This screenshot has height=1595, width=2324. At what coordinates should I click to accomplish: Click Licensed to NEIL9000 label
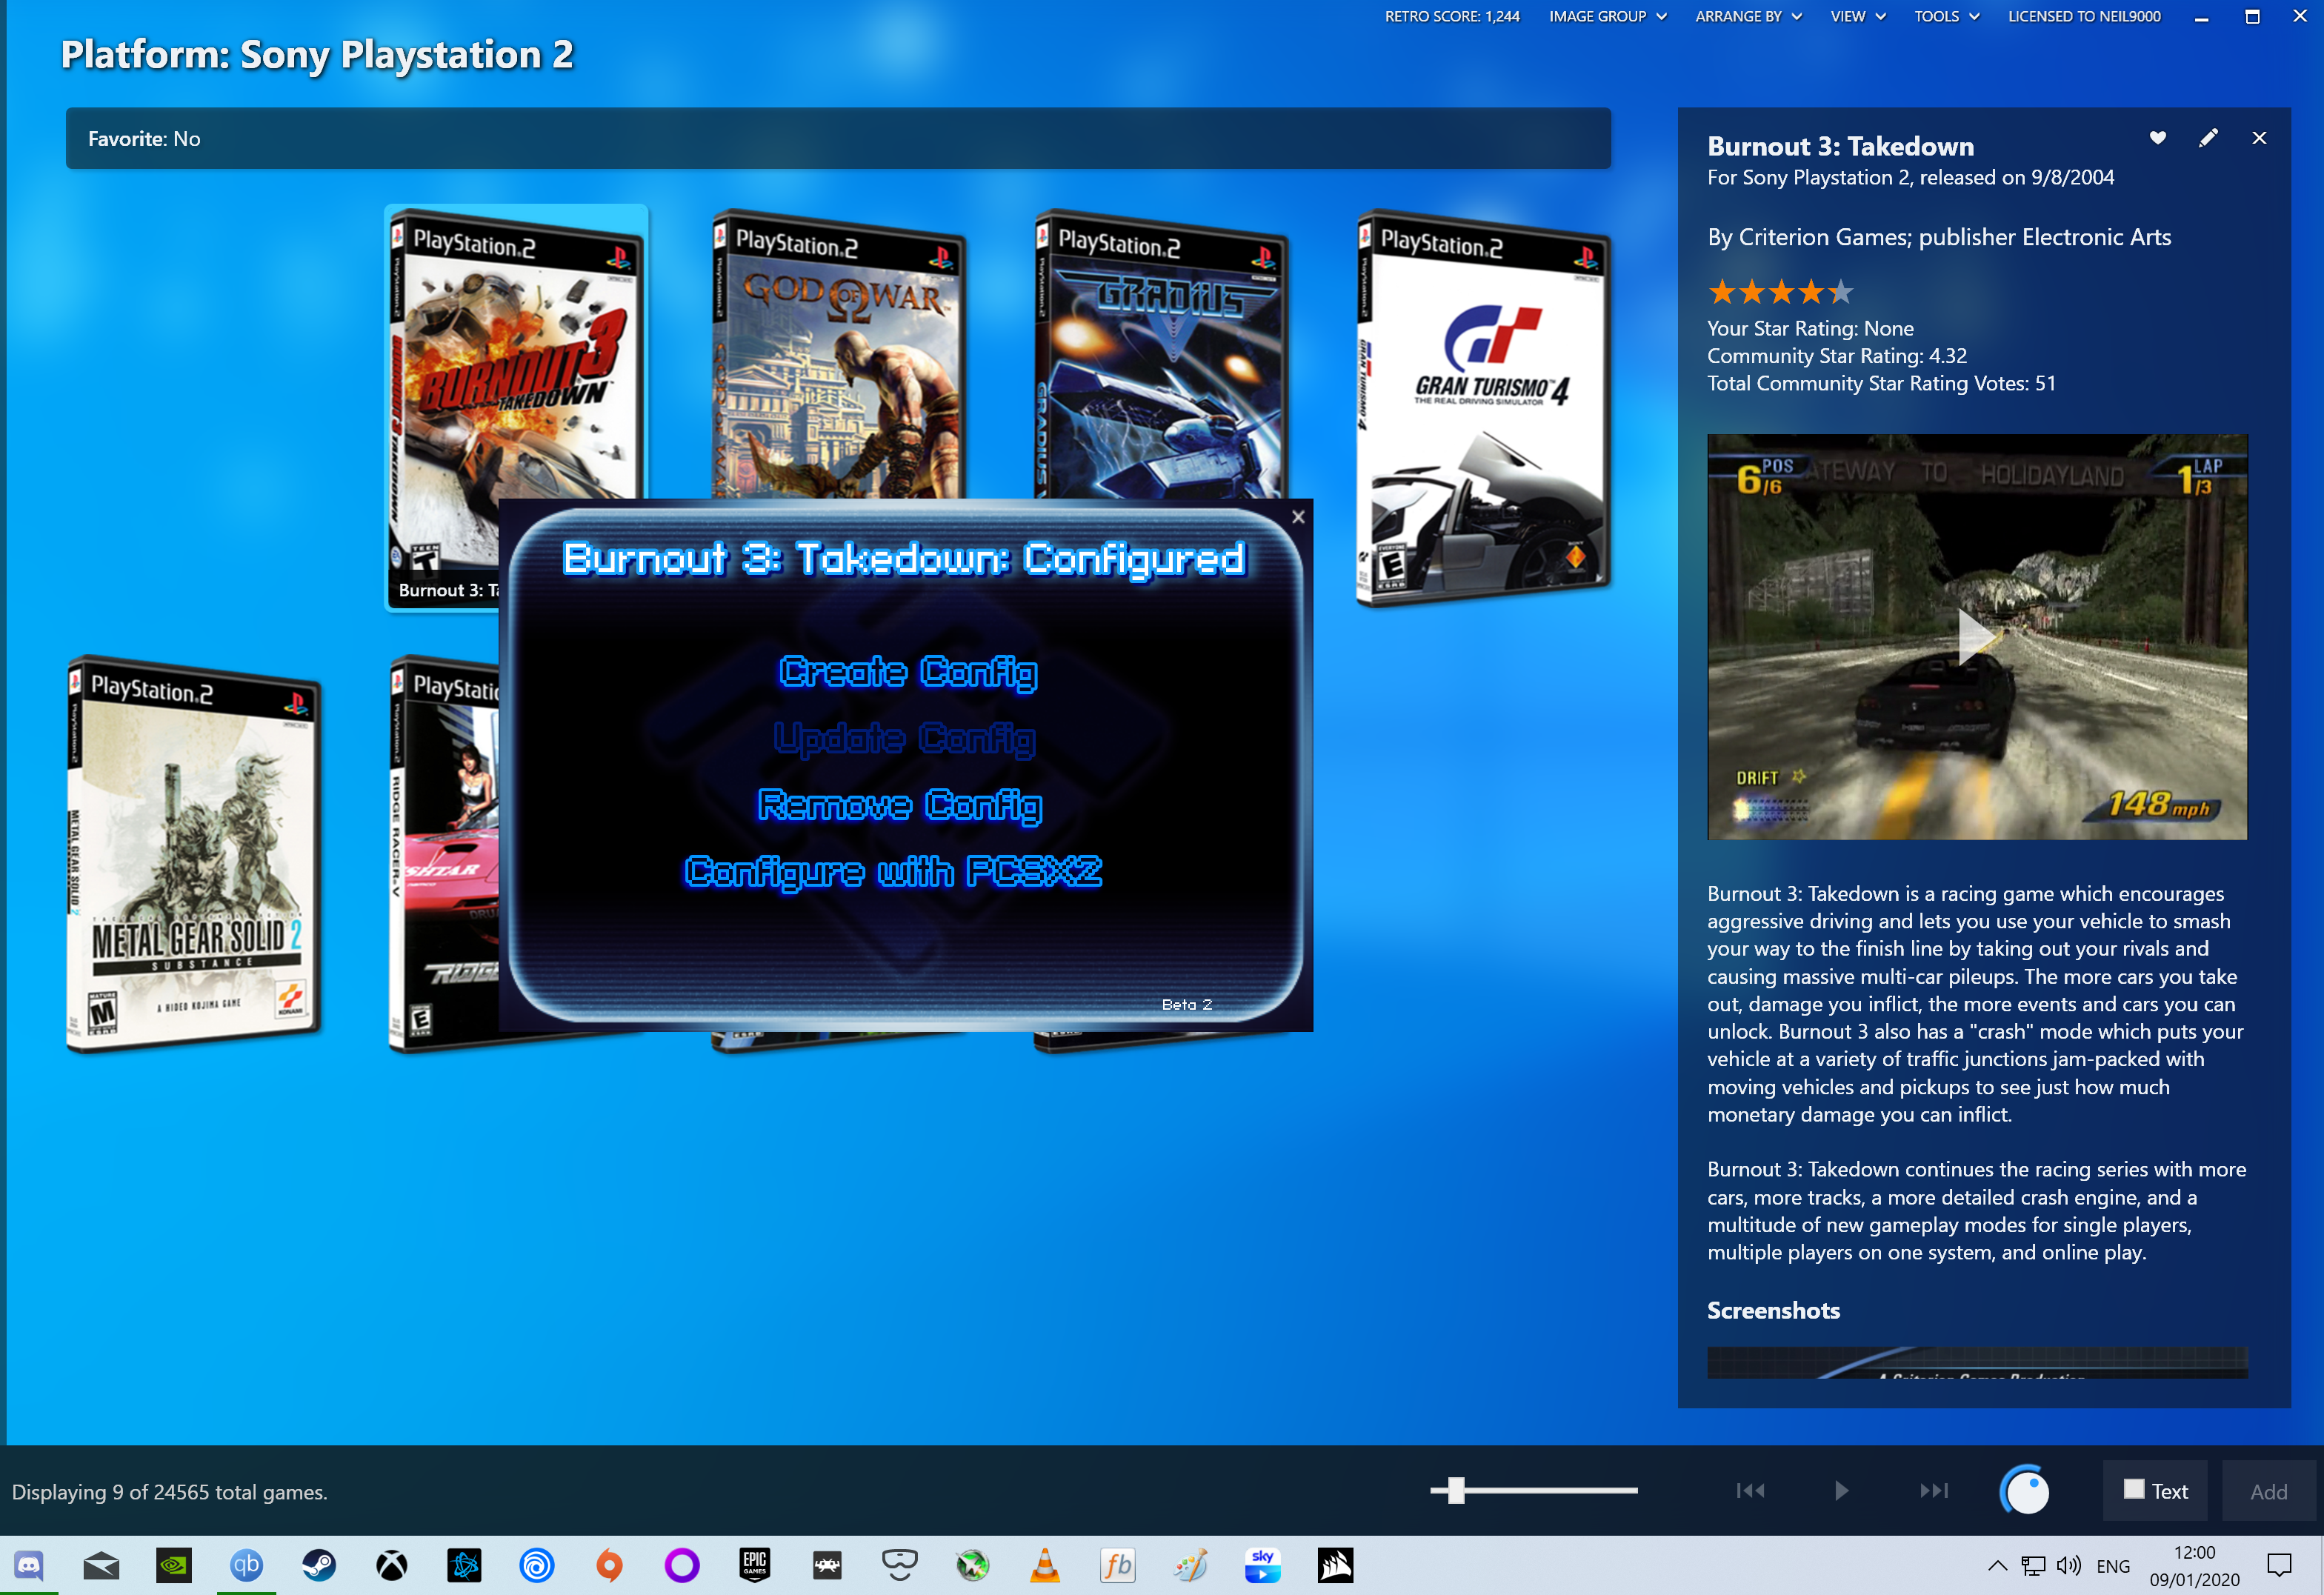click(2084, 16)
